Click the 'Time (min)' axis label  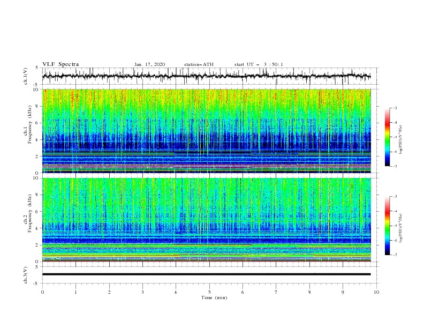(214, 297)
